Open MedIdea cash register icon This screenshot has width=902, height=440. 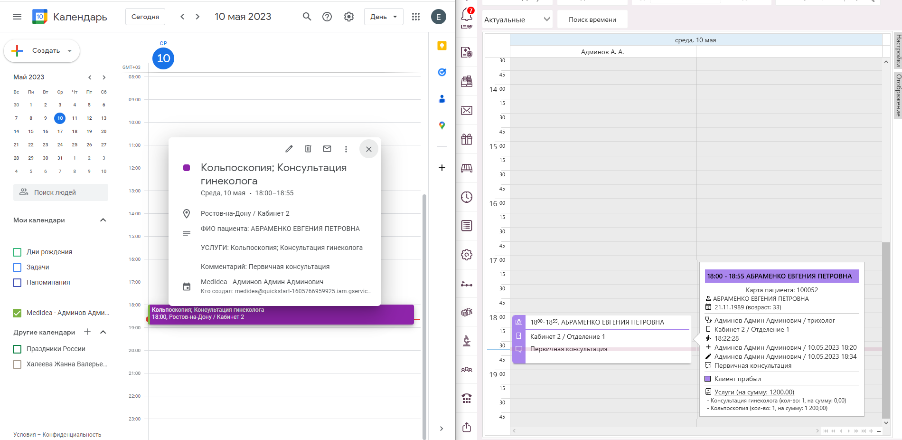pos(467,81)
